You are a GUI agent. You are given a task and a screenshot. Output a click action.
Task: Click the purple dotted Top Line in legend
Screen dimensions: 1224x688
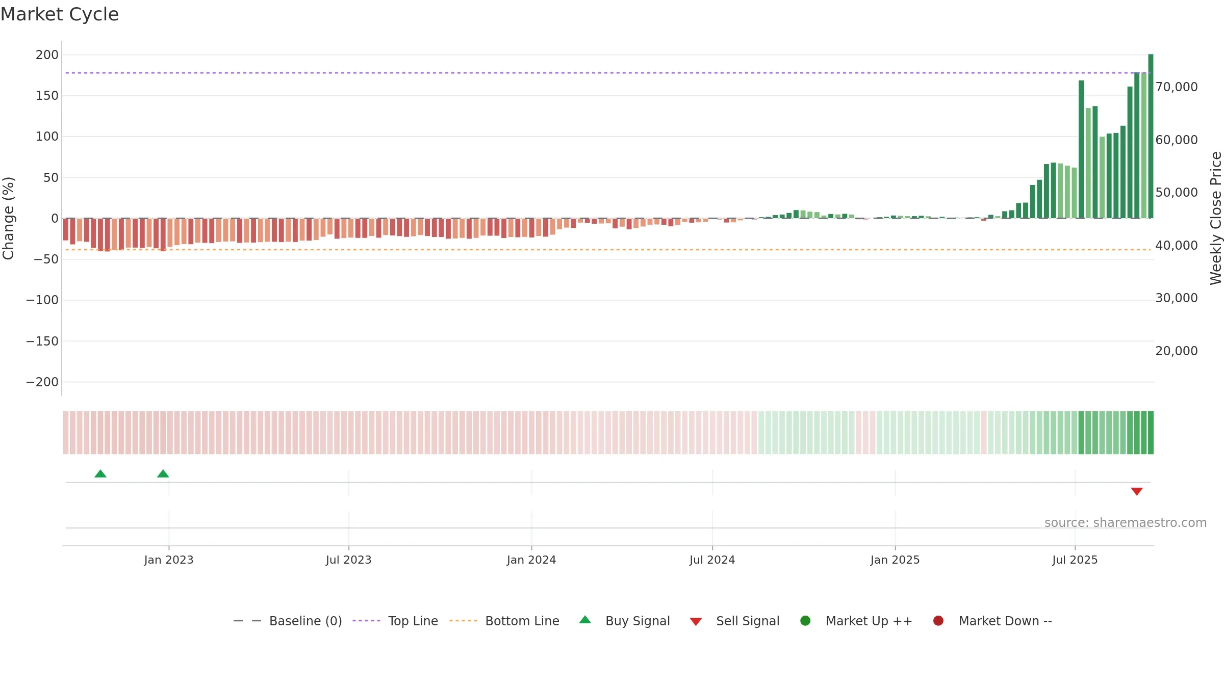[366, 621]
